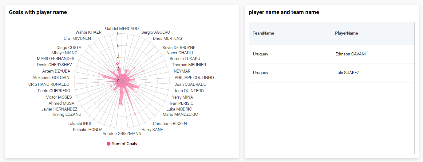Viewport: 423px width, 162px height.
Task: Click the Kevin DE BRUYNE axis label
Action: pos(179,47)
